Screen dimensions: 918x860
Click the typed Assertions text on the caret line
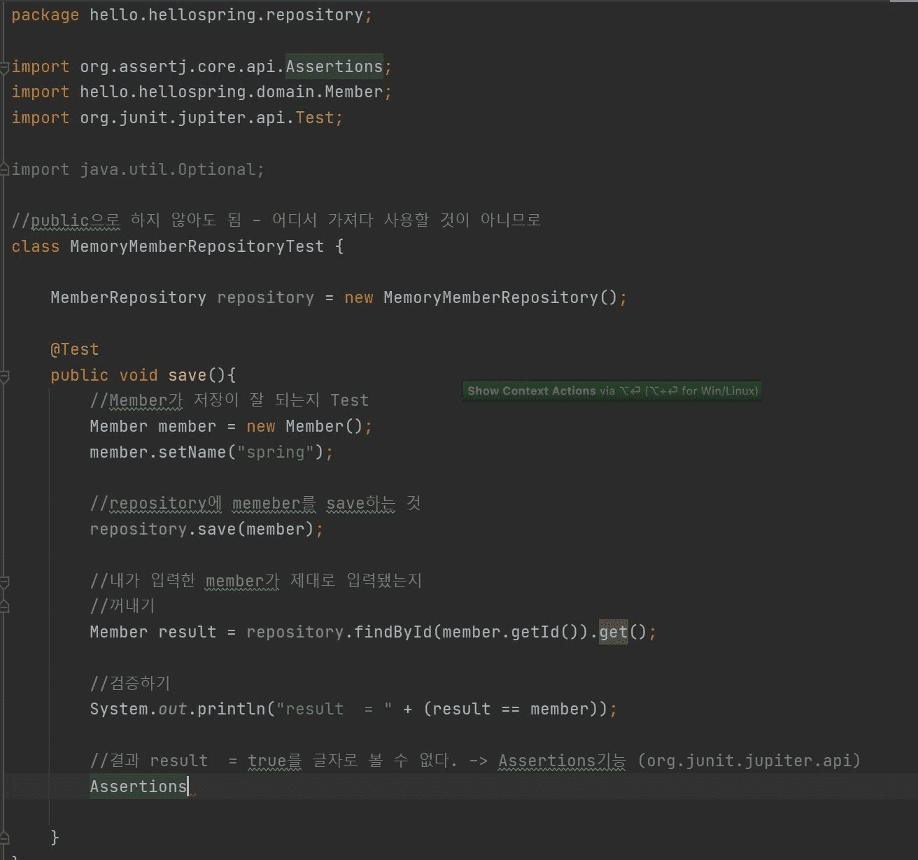pyautogui.click(x=138, y=787)
